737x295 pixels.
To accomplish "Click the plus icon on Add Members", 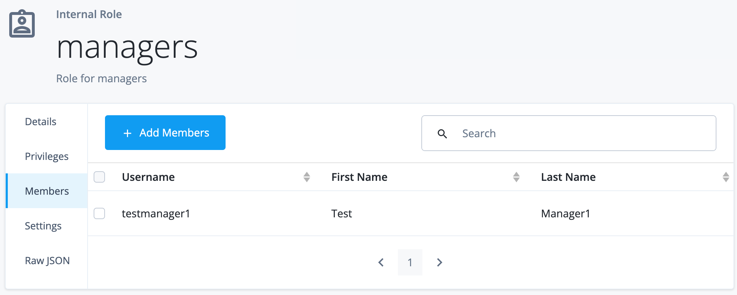I will [127, 133].
